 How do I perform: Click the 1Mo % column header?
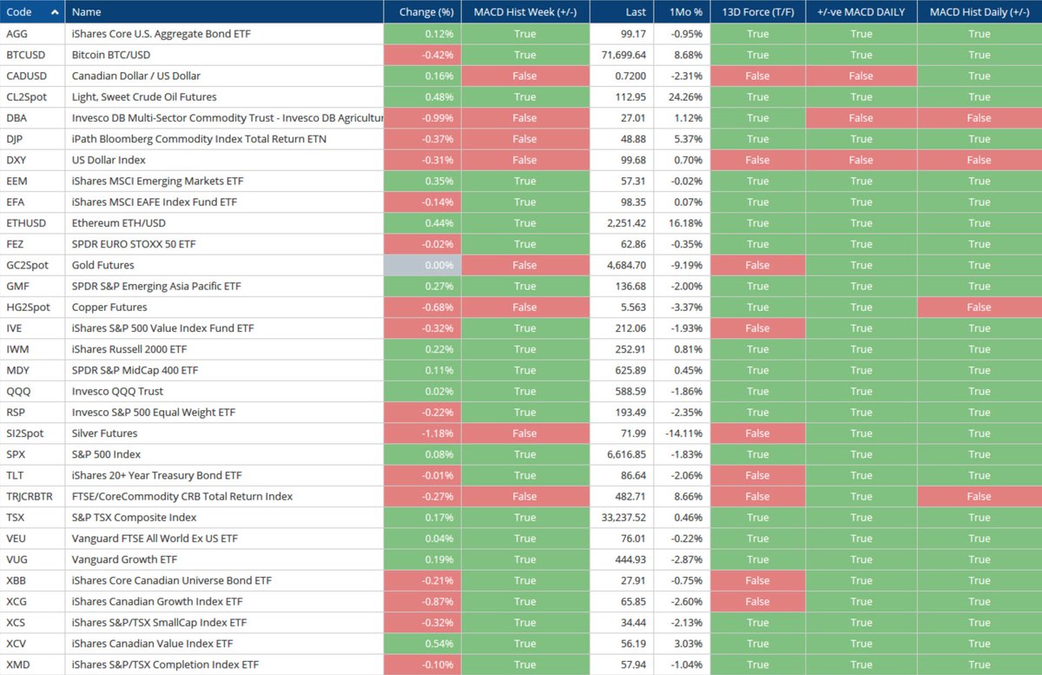click(681, 12)
